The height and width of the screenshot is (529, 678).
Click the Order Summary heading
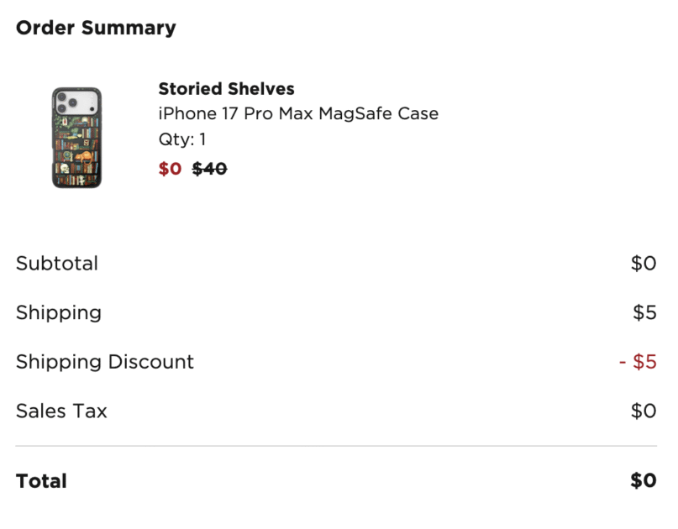pos(96,28)
